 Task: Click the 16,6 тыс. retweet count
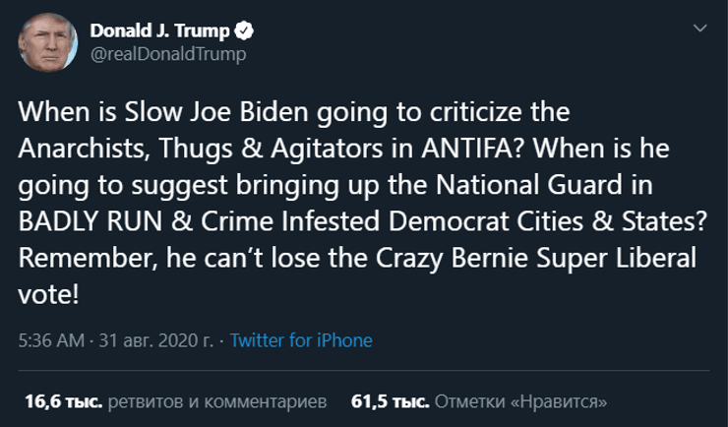click(x=62, y=401)
